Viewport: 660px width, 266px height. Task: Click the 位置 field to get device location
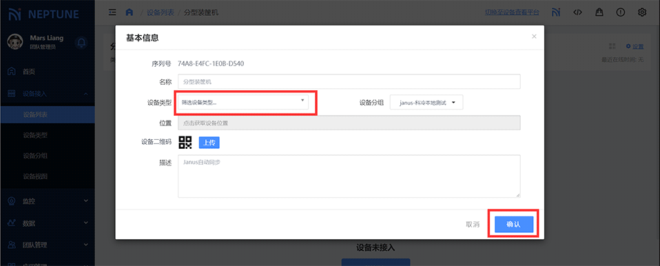[x=349, y=123]
